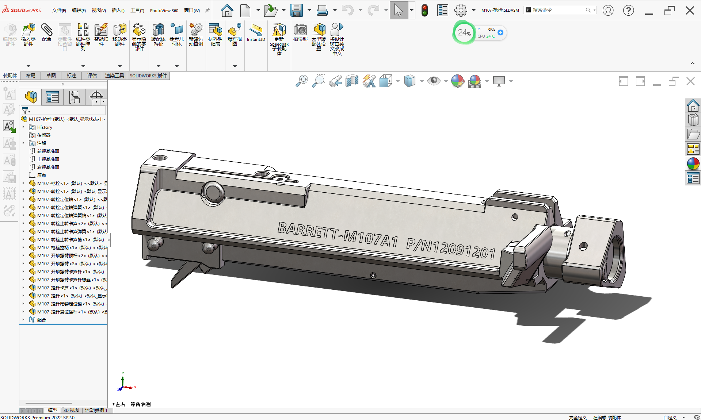
Task: Toggle Hide/Show Items eye icon
Action: pos(434,81)
